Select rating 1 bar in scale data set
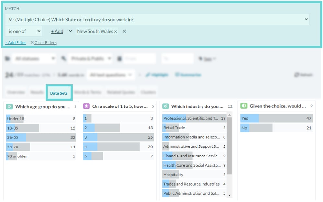 119,118
